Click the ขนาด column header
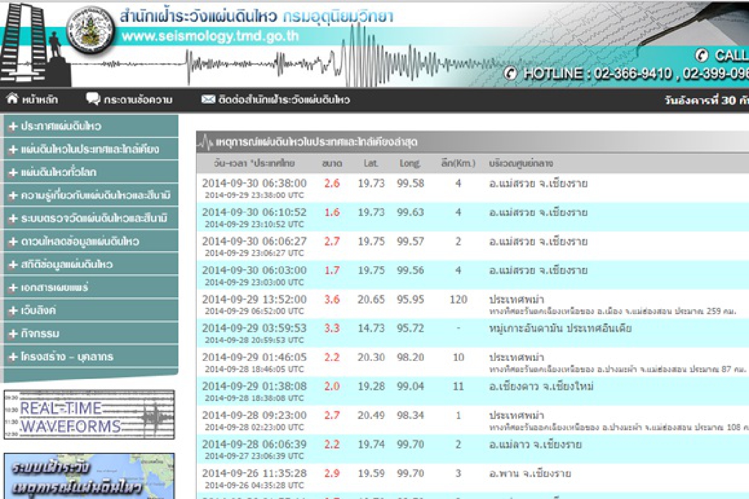Viewport: 749px width, 499px height. click(331, 164)
